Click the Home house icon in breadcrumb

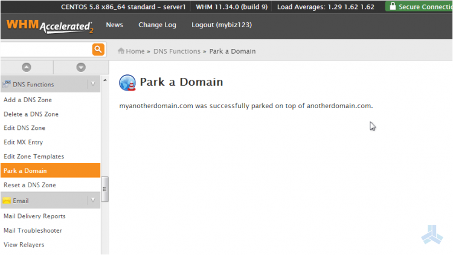[121, 51]
